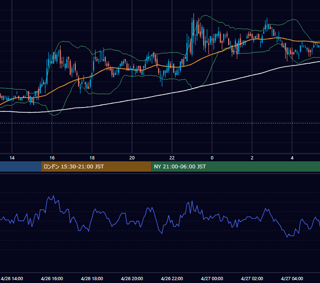Select the blue session bar before London
Screen dimensions: 320x283
(21, 166)
